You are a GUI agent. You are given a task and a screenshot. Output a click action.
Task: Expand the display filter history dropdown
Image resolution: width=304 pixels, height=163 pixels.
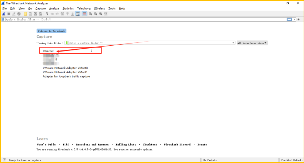295,19
